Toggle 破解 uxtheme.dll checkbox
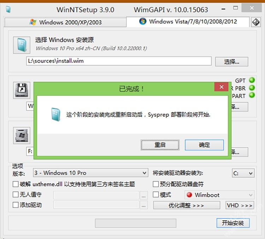Viewport: 265px width, 239px height. pyautogui.click(x=16, y=184)
